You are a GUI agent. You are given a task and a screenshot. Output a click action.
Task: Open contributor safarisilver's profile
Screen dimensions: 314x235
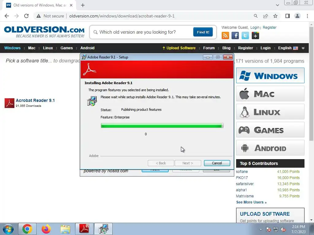click(x=245, y=184)
